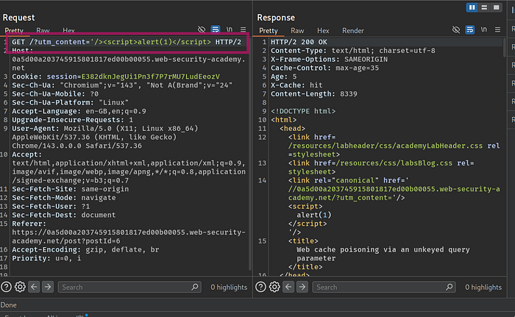
Task: Select top-bottom layout view icon
Action: click(484, 7)
